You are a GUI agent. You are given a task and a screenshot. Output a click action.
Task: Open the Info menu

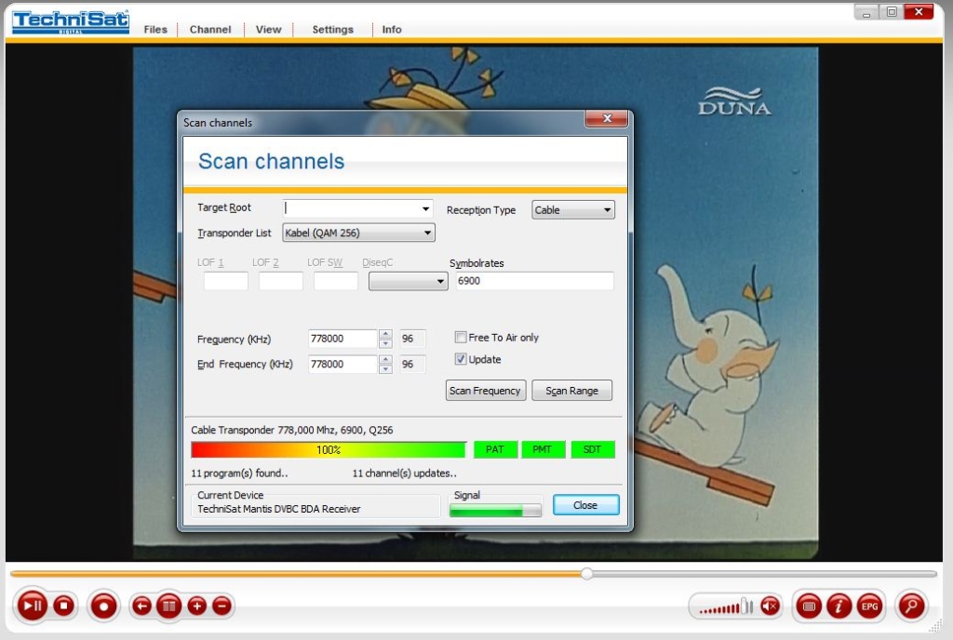tap(392, 29)
